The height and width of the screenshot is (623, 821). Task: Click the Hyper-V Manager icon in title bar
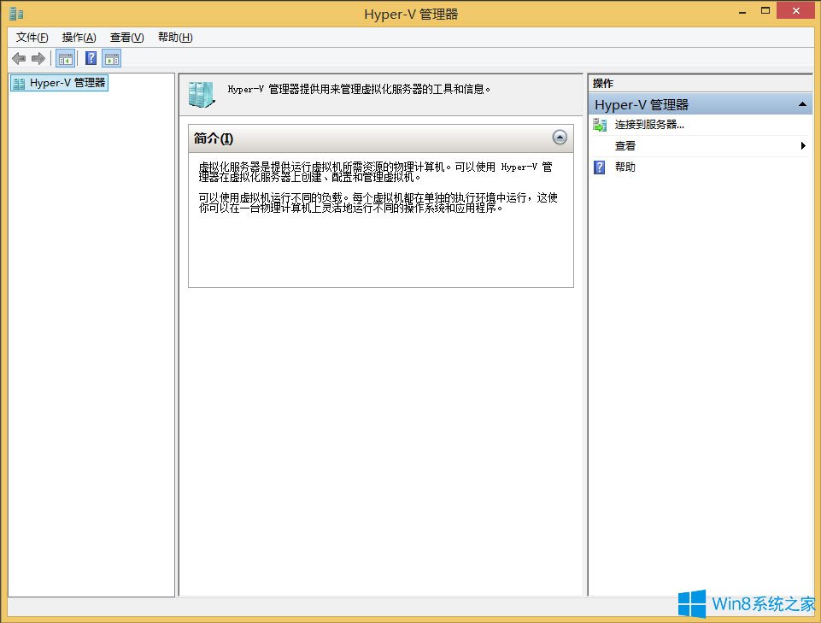[x=16, y=13]
